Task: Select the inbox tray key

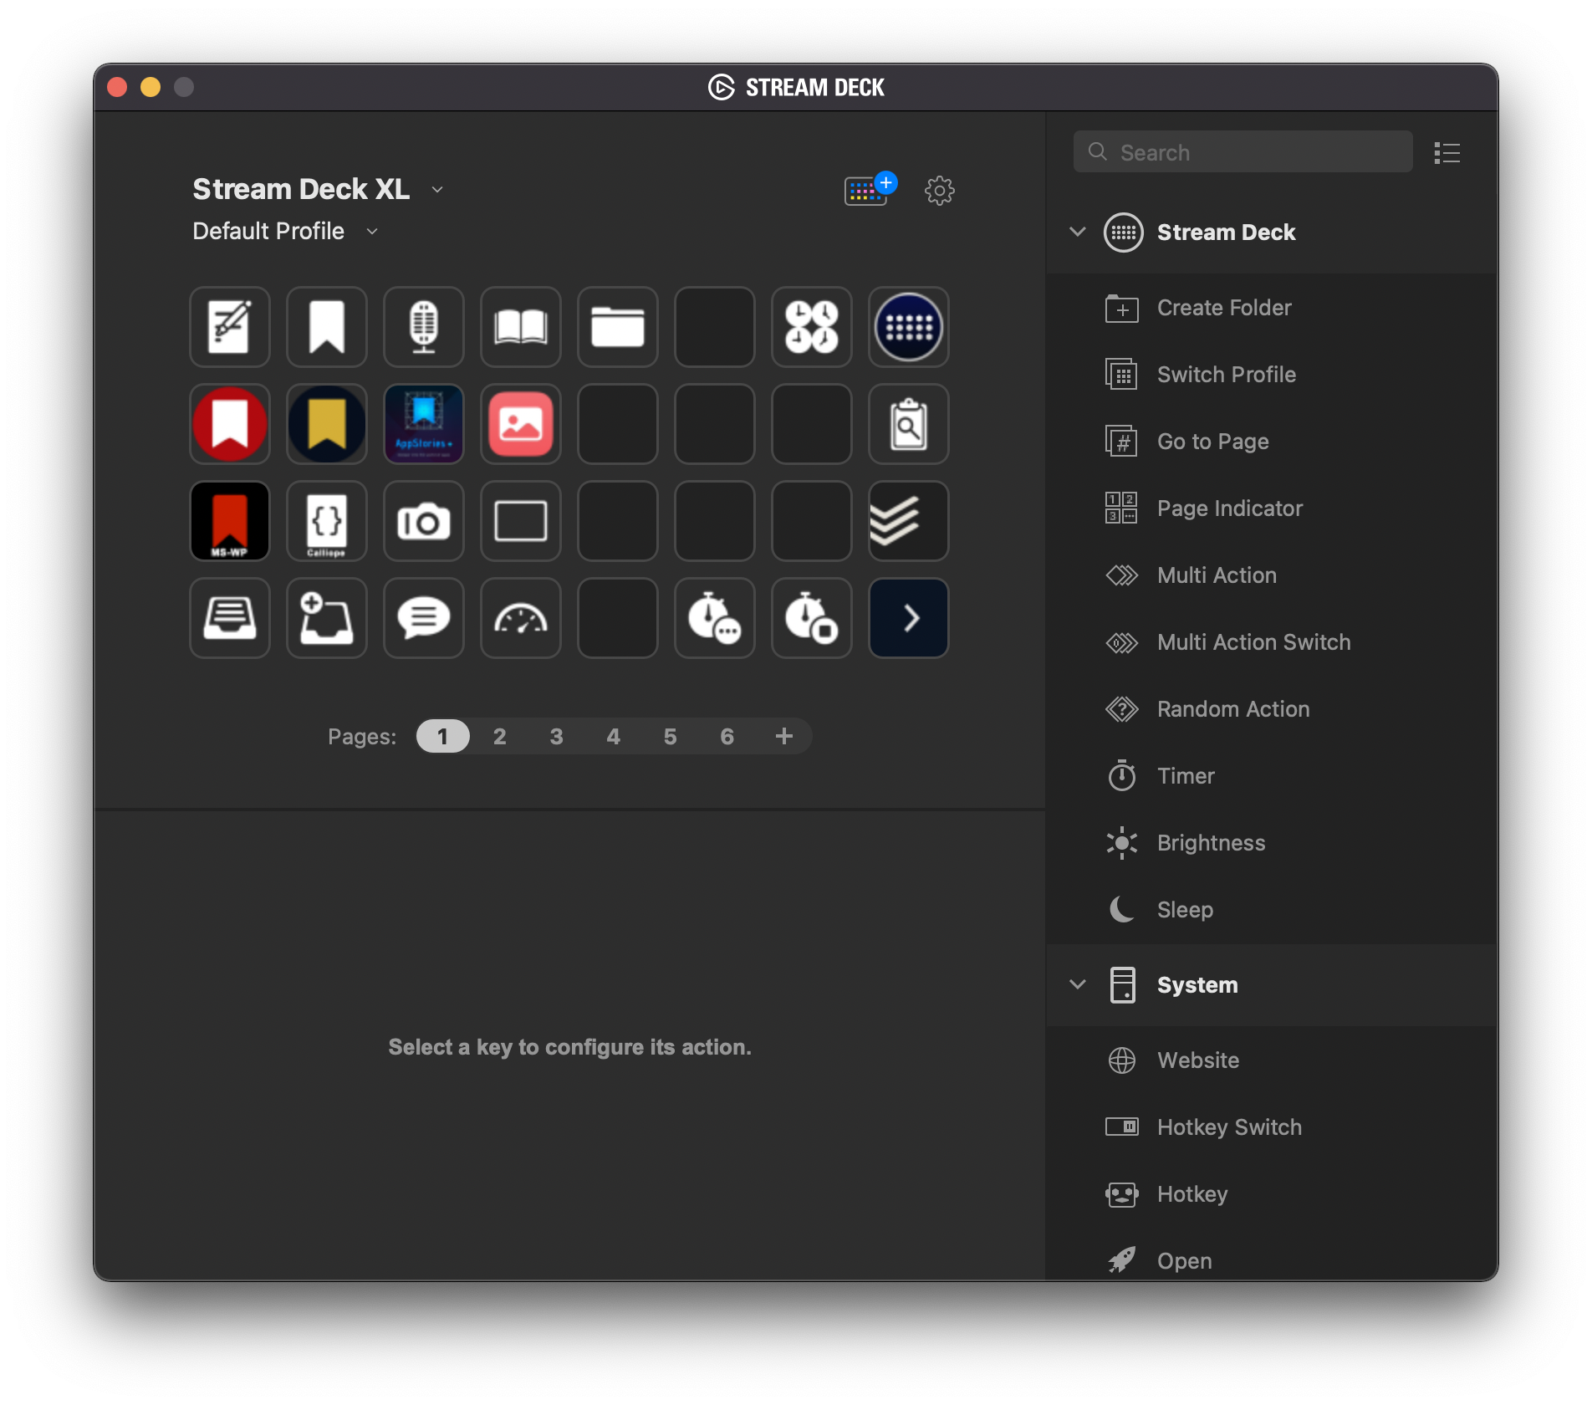Action: (x=230, y=618)
